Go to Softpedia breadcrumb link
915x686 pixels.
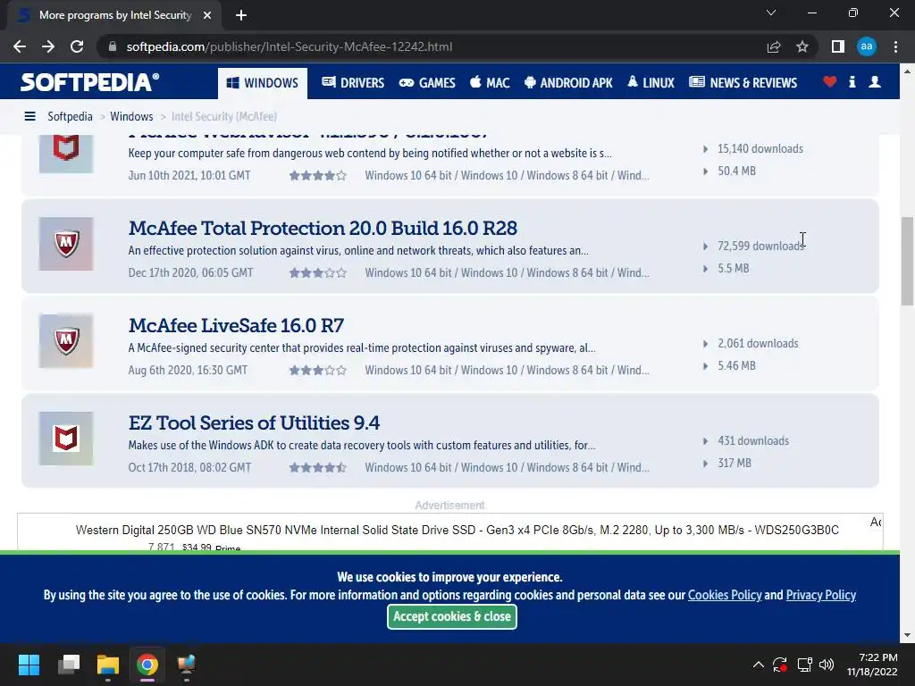70,117
